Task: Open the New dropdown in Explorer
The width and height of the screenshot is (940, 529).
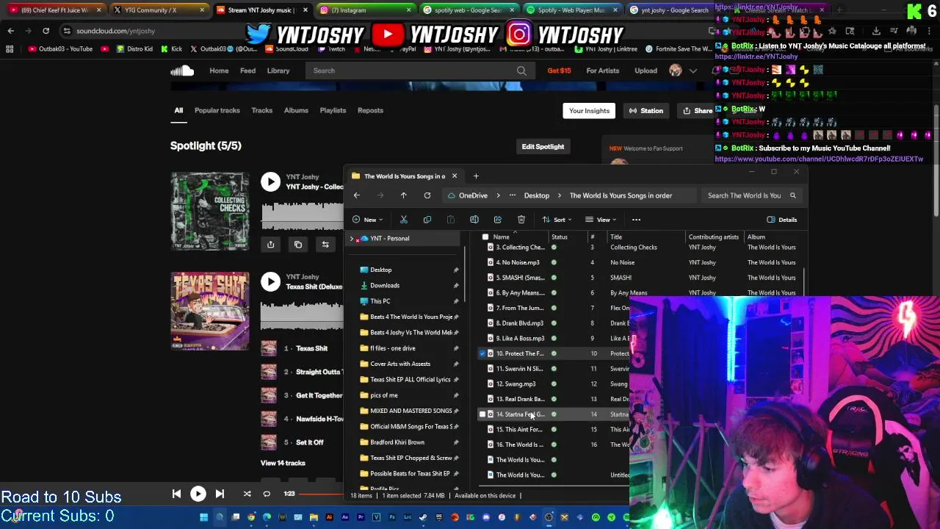Action: pyautogui.click(x=367, y=220)
